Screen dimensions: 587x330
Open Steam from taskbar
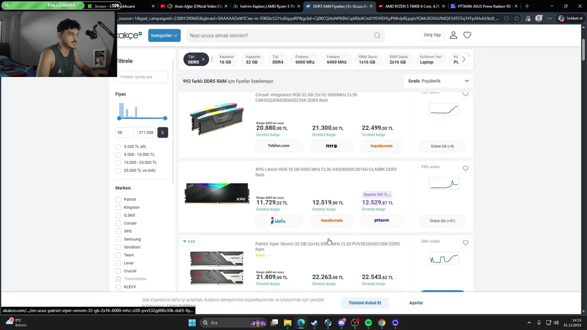[x=314, y=323]
